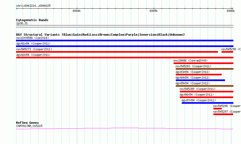Click the nsv545298 short red bar
241x144 pixels.
[x=227, y=52]
